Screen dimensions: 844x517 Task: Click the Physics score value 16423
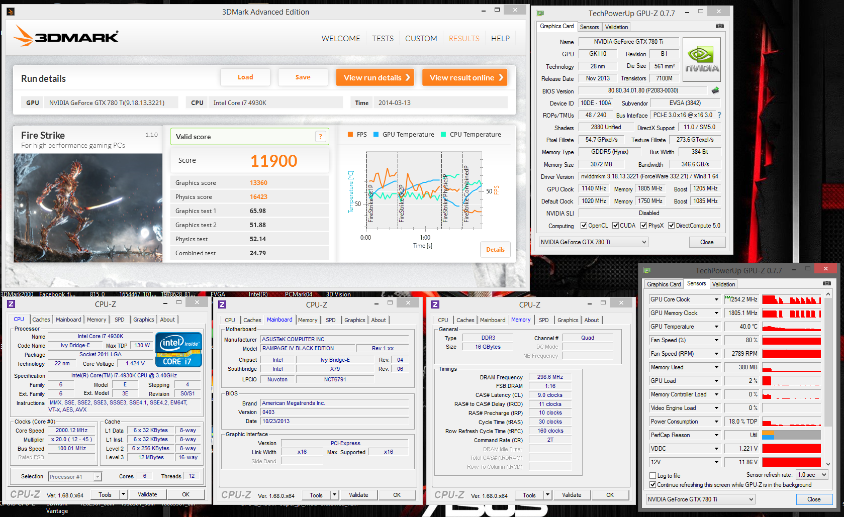tap(258, 197)
